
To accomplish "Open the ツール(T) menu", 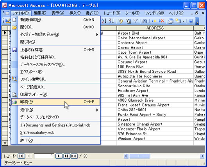I will click(x=132, y=13).
